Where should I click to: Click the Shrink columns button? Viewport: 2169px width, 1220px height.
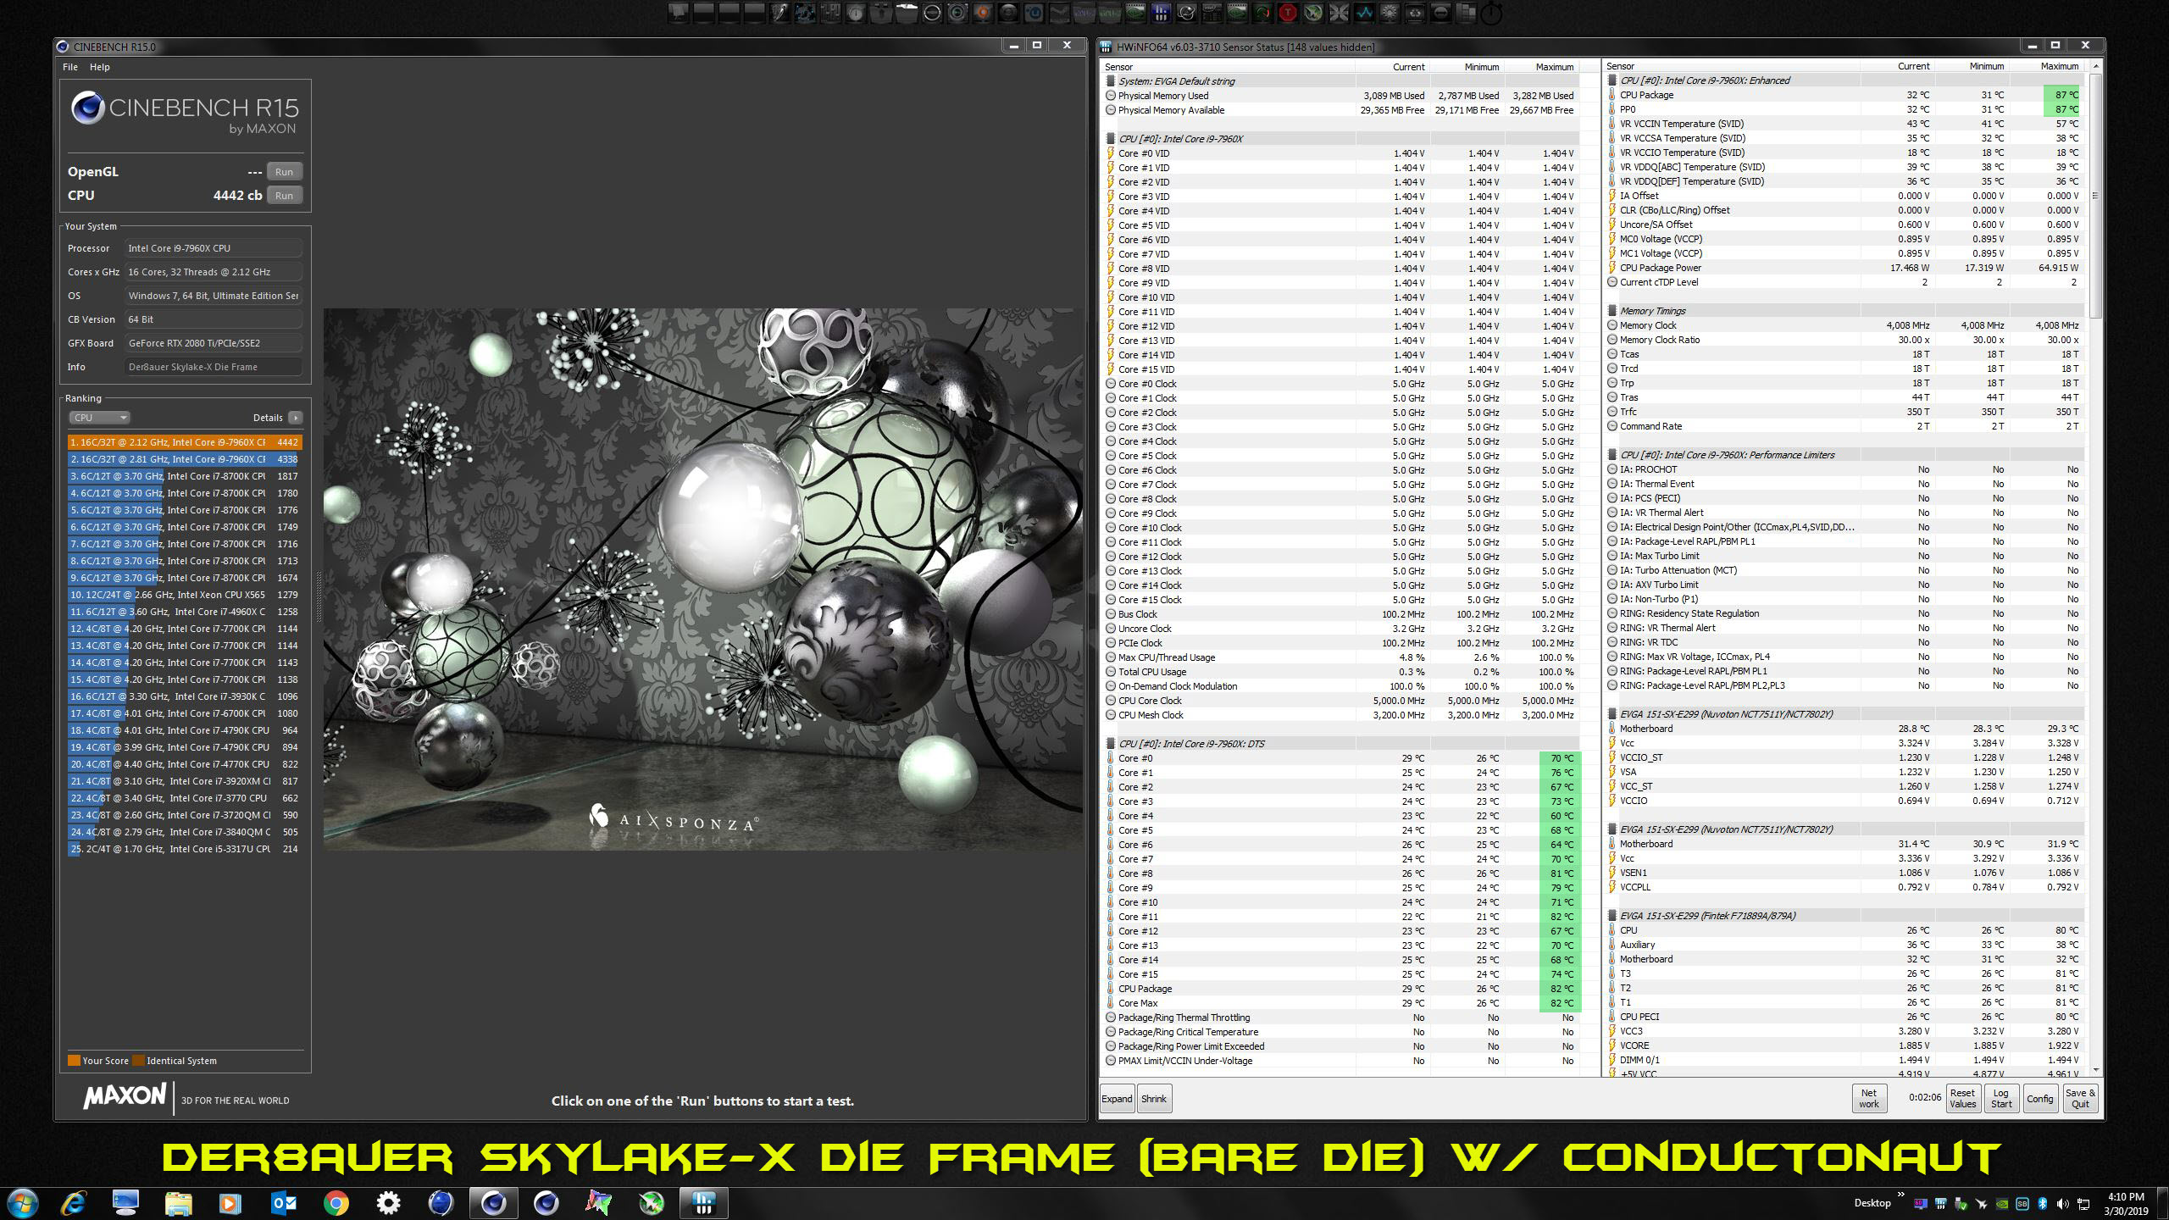pyautogui.click(x=1154, y=1099)
